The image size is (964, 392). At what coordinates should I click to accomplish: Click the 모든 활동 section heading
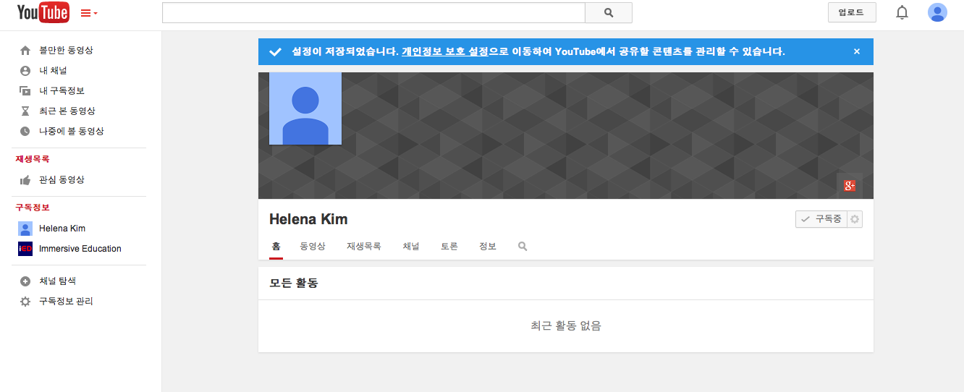tap(294, 284)
